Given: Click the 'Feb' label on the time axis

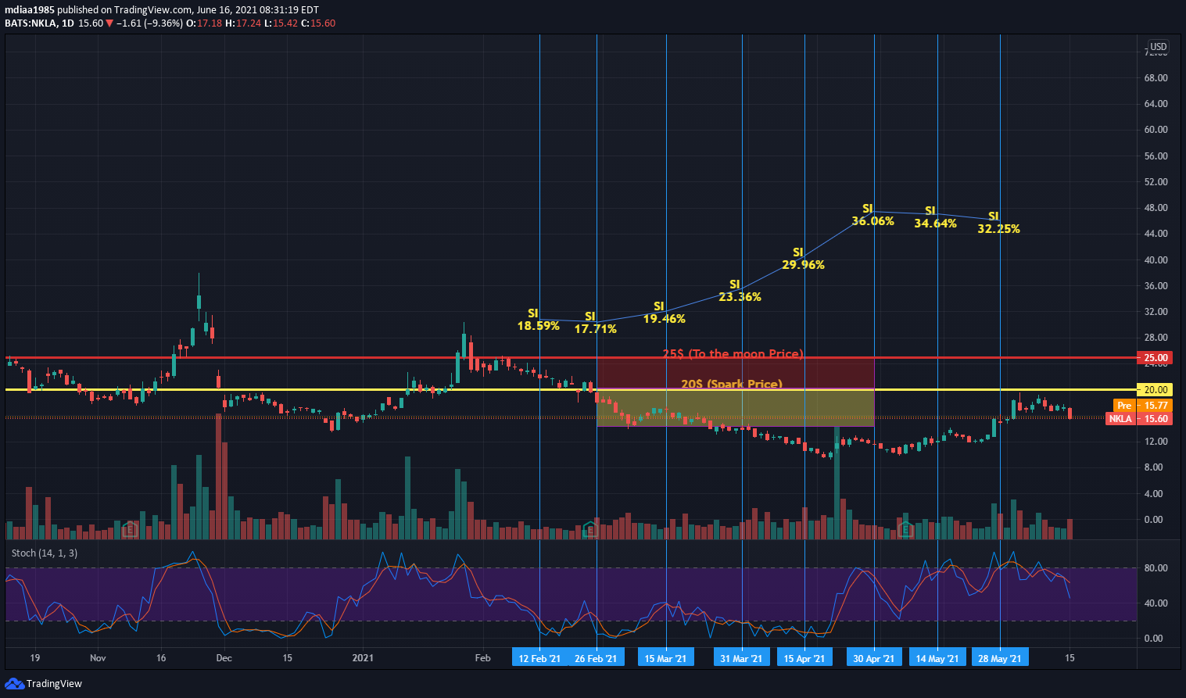Looking at the screenshot, I should [x=483, y=658].
